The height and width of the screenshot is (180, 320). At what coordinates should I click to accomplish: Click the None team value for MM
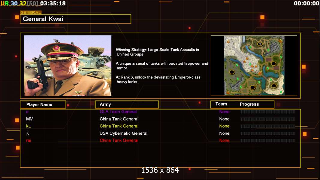tap(224, 119)
